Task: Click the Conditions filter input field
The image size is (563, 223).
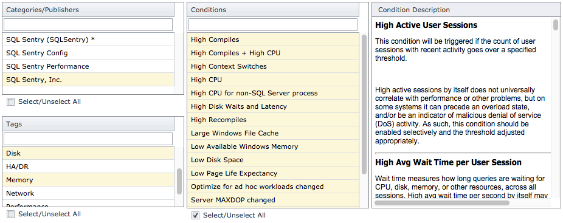Action: (273, 25)
